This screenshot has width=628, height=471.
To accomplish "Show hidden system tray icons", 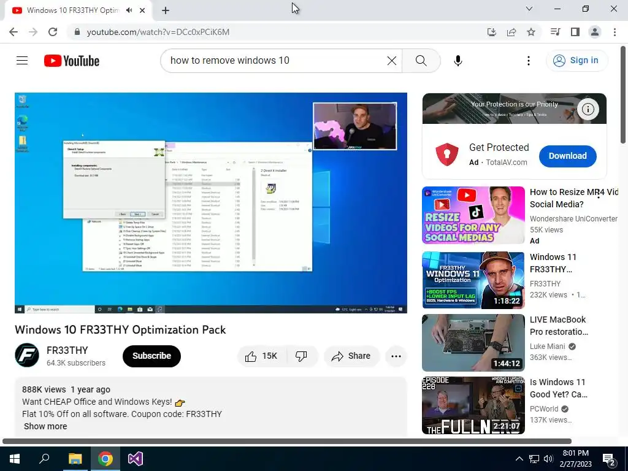I will click(519, 459).
